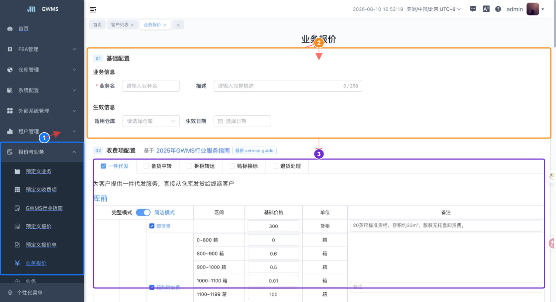Toggle the 完整模式/简洁模式 switch
The image size is (556, 302).
(x=143, y=213)
